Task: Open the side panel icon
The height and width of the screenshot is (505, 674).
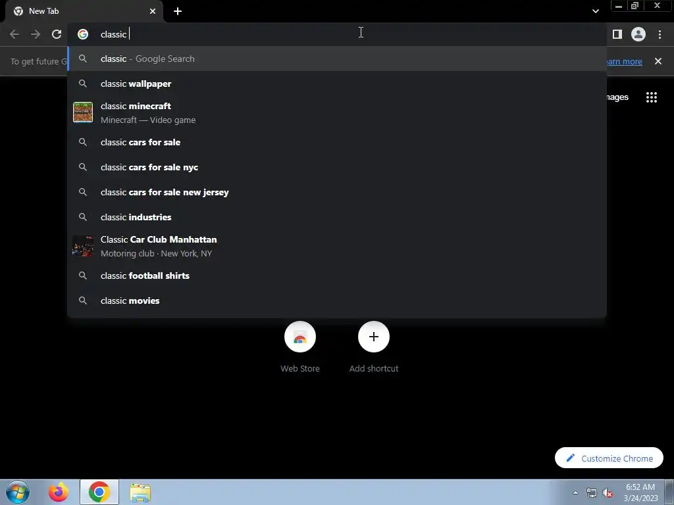Action: (617, 34)
